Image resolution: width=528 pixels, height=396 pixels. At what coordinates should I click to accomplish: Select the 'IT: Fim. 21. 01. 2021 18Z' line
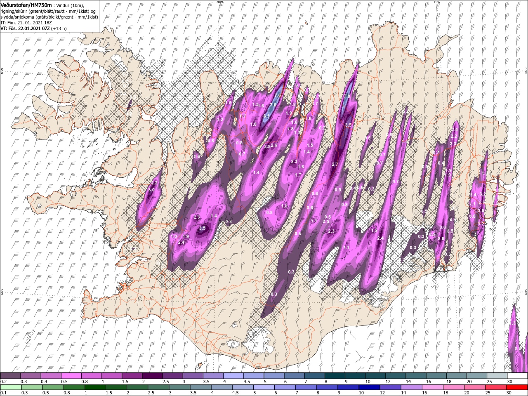click(26, 22)
